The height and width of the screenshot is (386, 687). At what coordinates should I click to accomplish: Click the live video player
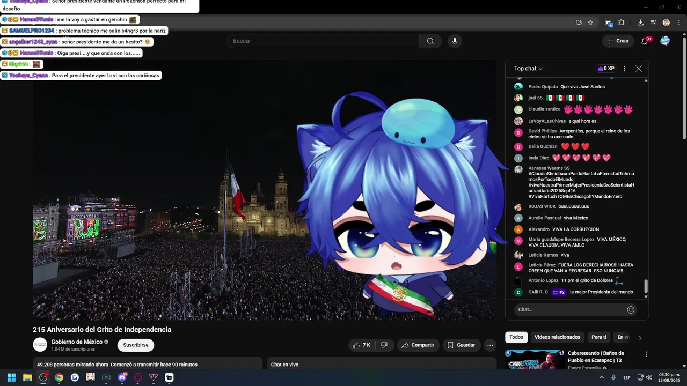coord(265,190)
